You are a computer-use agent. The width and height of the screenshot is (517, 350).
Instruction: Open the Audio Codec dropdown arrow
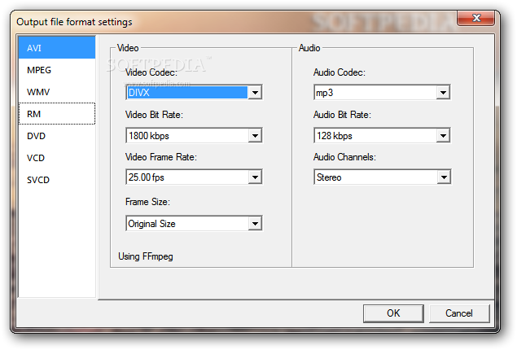pos(443,93)
